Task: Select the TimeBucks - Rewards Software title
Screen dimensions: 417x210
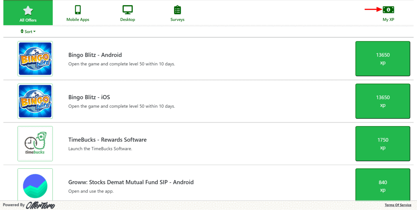Action: pyautogui.click(x=107, y=140)
